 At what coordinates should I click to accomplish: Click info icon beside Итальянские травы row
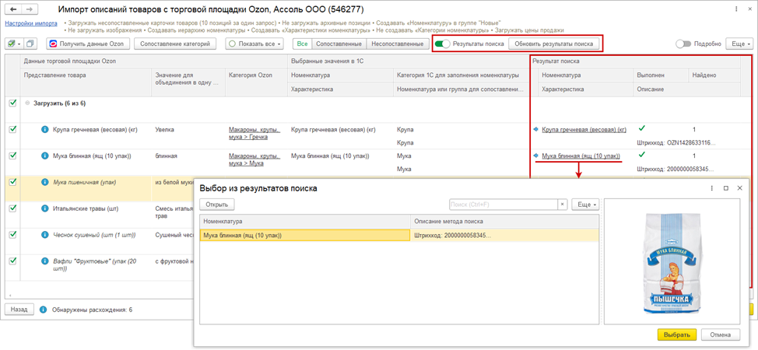coord(45,208)
